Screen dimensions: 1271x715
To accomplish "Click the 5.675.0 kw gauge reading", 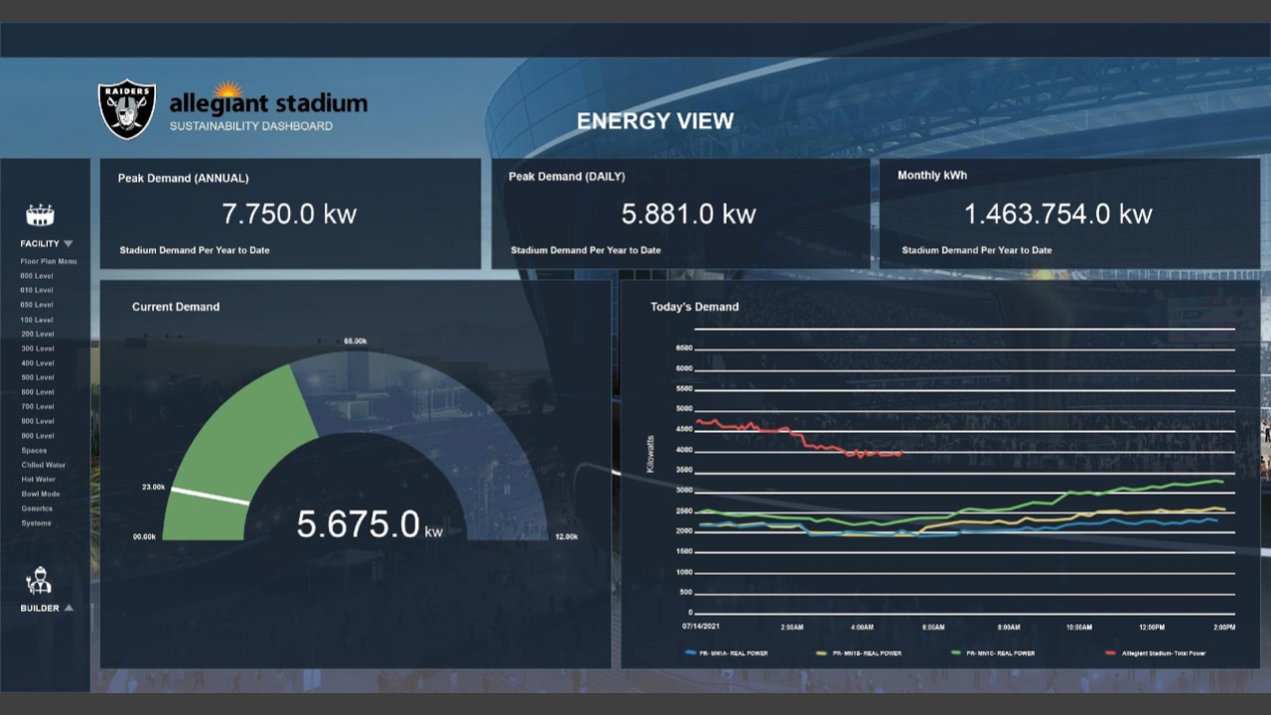I will pyautogui.click(x=369, y=524).
